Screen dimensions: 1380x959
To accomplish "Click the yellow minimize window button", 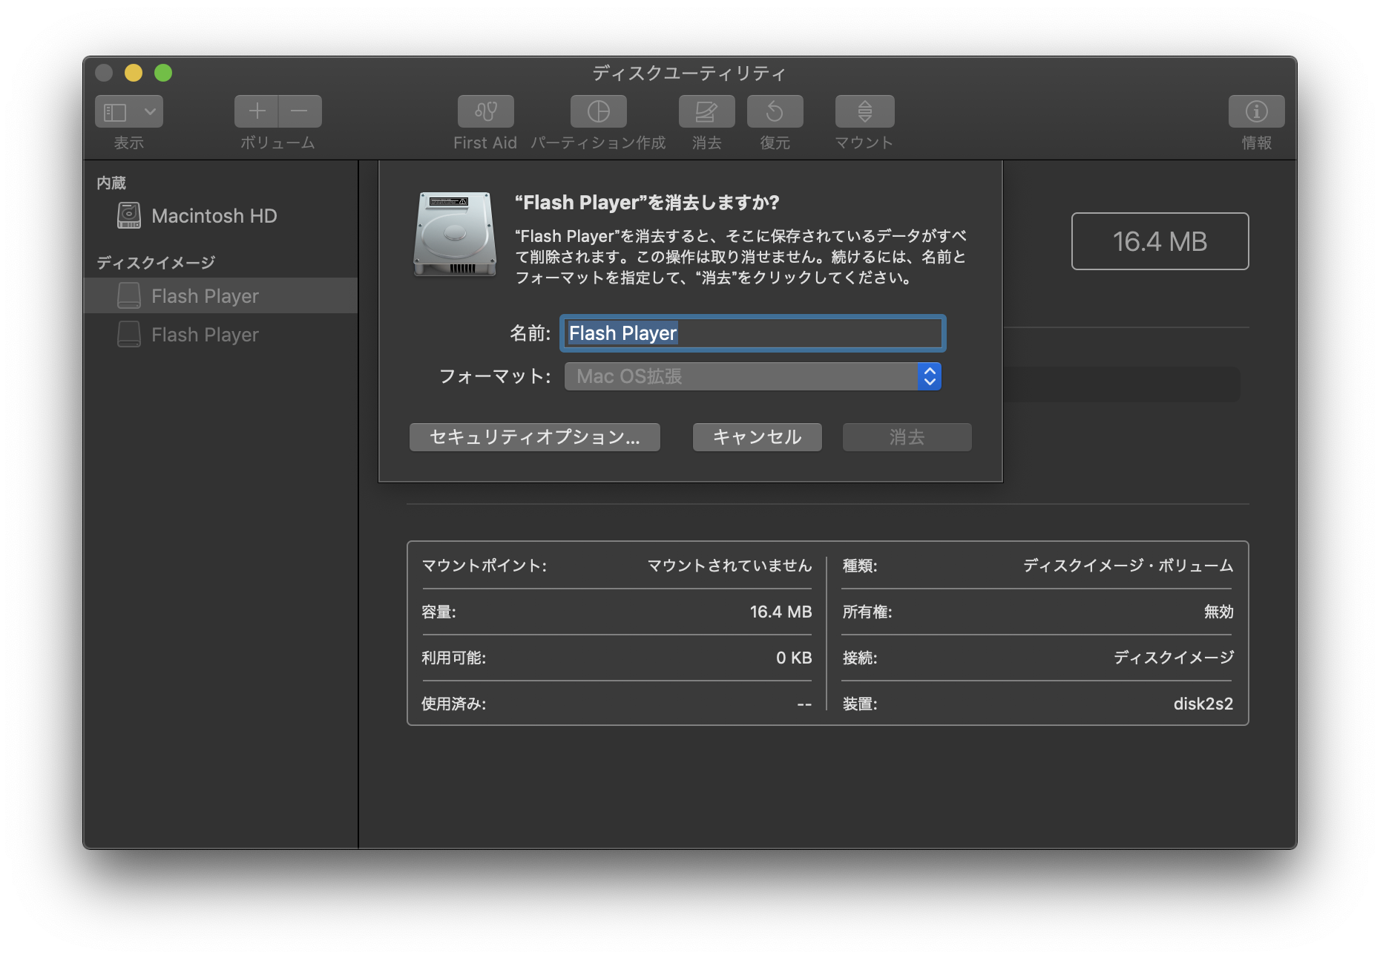I will pyautogui.click(x=134, y=73).
